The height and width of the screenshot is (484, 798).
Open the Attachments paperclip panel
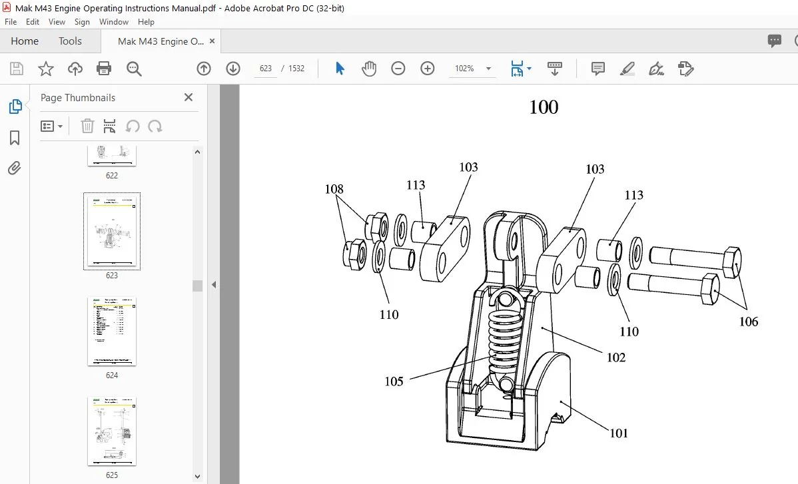click(15, 168)
